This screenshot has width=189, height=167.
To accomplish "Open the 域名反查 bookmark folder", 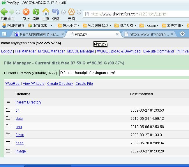I will 125,25.
